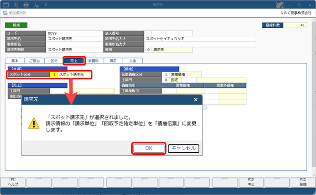Image resolution: width=316 pixels, height=195 pixels.
Task: Switch to the 請求 tab
Action: pos(113,61)
